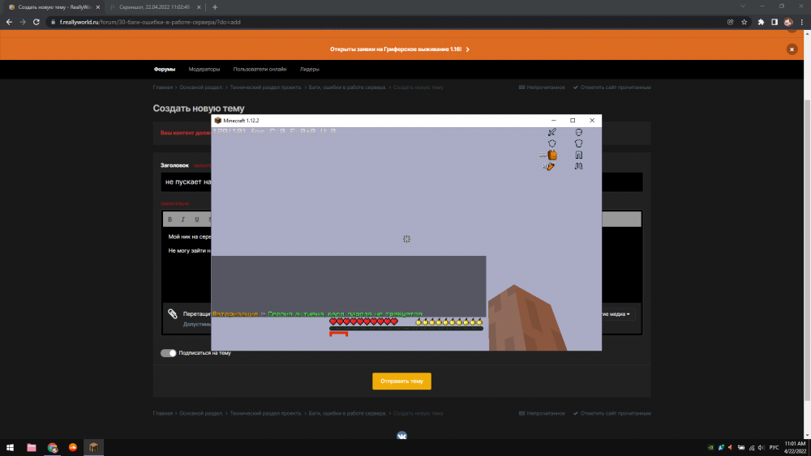Click the boots slot icon in Minecraft HUD

pos(578,166)
